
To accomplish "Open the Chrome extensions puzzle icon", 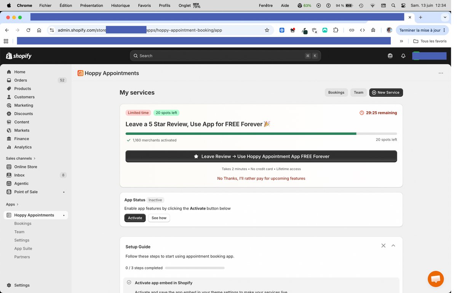I will coord(336,30).
